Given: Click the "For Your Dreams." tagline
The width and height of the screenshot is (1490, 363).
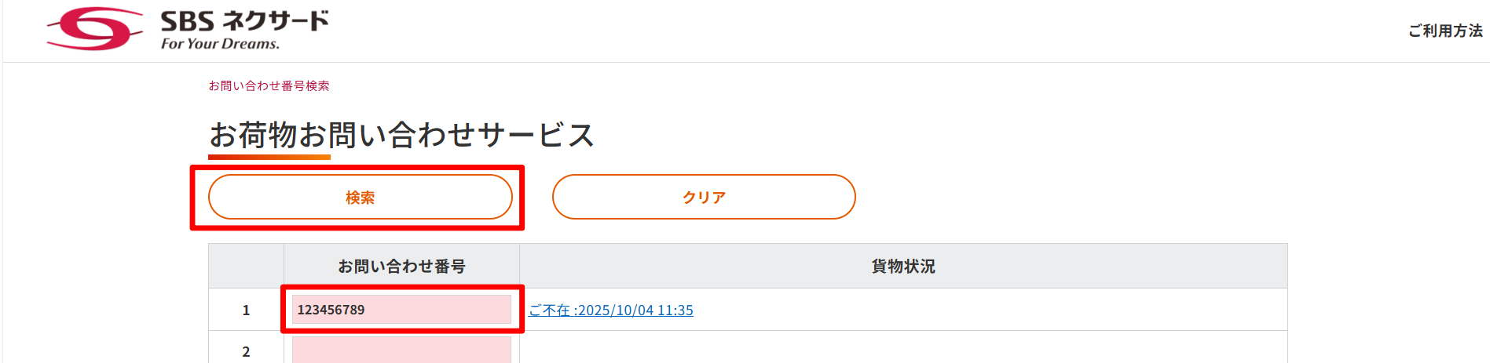Looking at the screenshot, I should pos(220,44).
